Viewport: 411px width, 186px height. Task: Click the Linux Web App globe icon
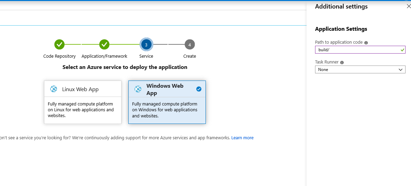54,89
